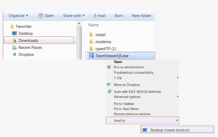
Task: Click the Recent Places icon
Action: coord(14,48)
